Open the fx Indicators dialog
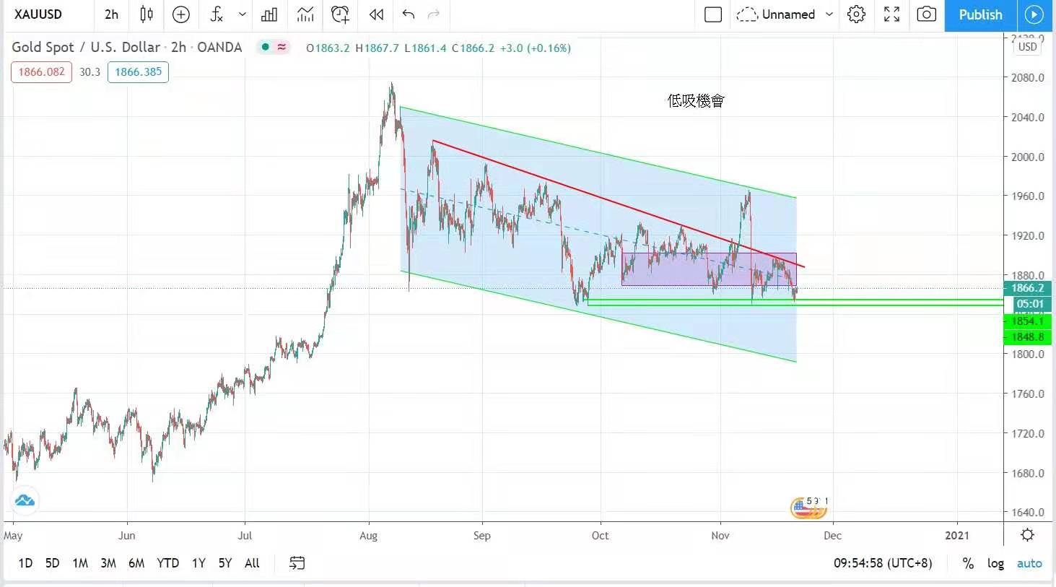This screenshot has height=587, width=1056. point(217,14)
